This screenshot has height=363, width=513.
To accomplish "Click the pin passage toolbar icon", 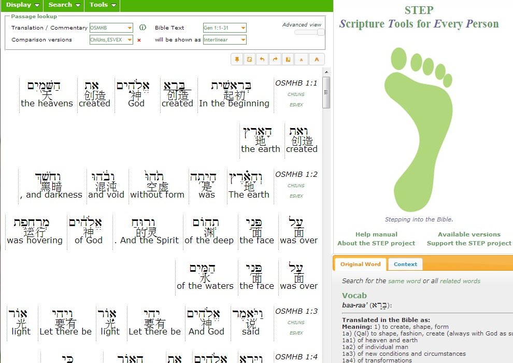I will 237,60.
